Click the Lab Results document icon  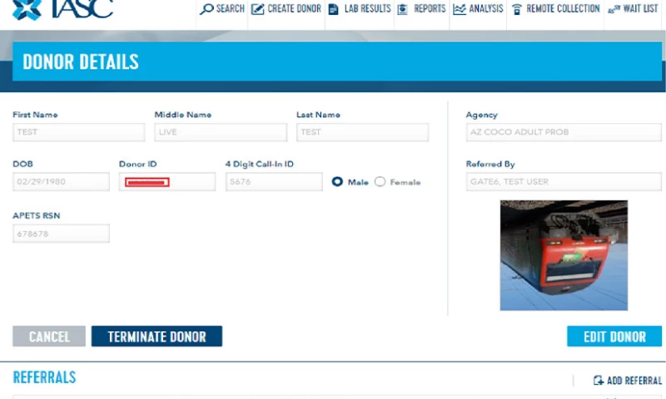click(334, 9)
